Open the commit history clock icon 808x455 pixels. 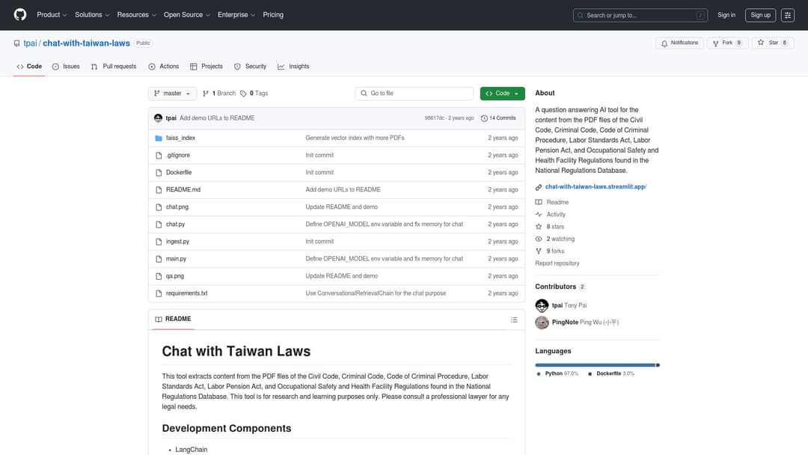tap(484, 118)
